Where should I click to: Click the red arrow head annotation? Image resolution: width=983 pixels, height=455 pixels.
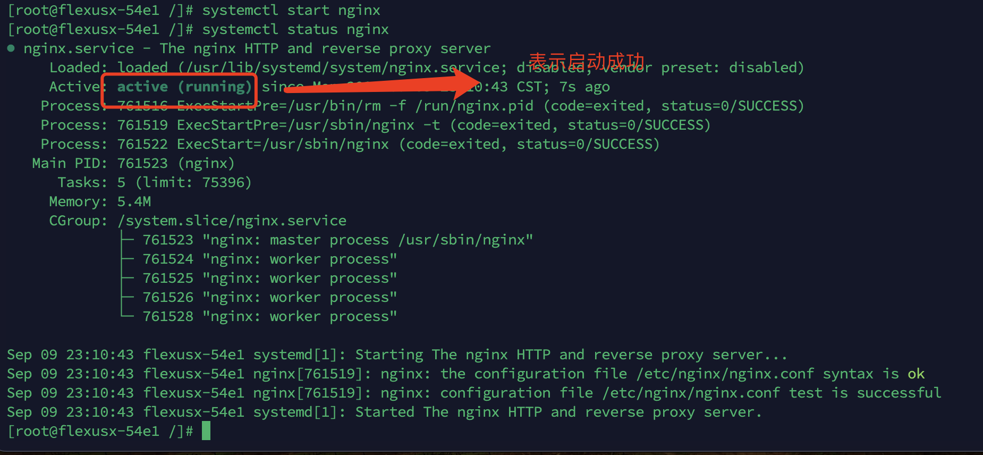pos(464,82)
